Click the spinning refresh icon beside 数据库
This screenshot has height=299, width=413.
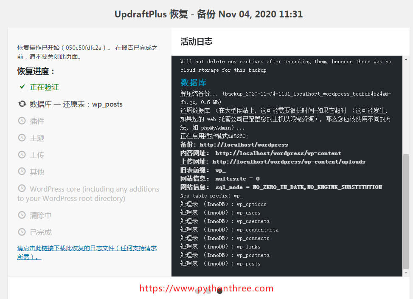tap(22, 104)
